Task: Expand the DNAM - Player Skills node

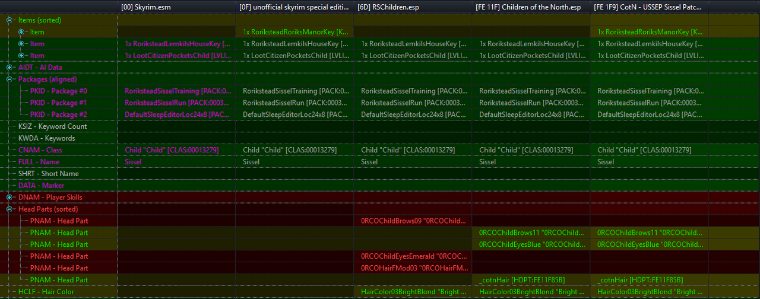Action: click(9, 198)
